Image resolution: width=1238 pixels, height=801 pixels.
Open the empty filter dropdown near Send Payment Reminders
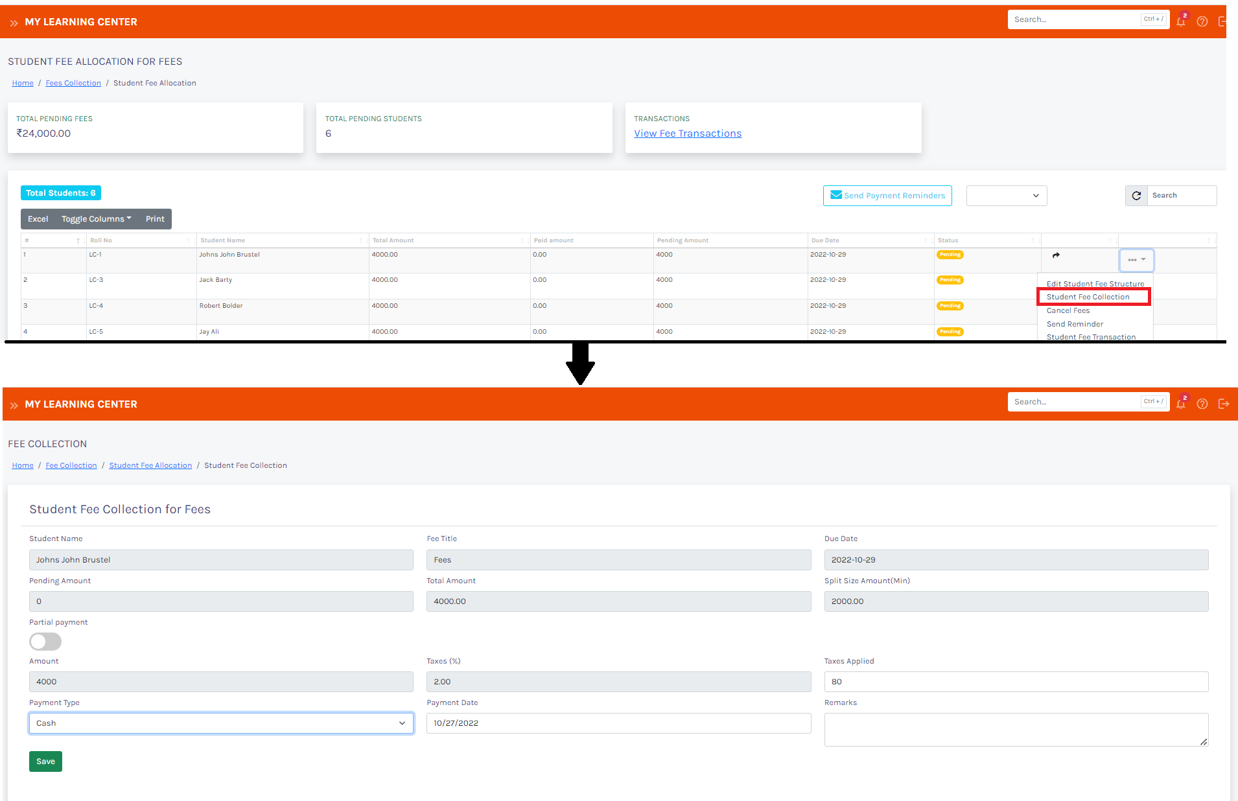tap(1006, 196)
